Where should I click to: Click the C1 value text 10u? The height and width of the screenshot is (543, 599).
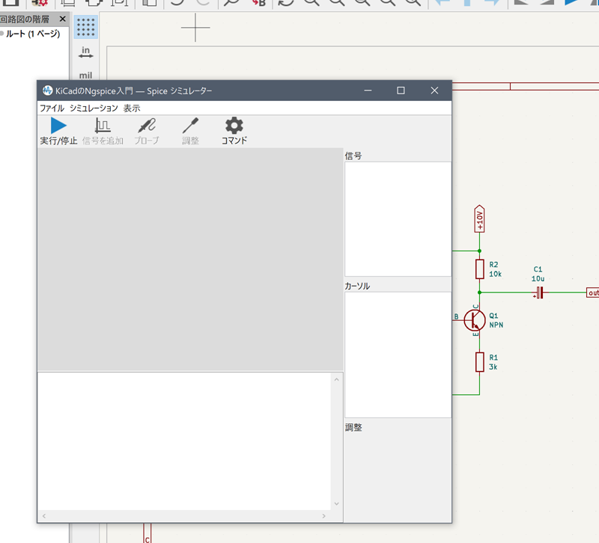click(x=538, y=278)
